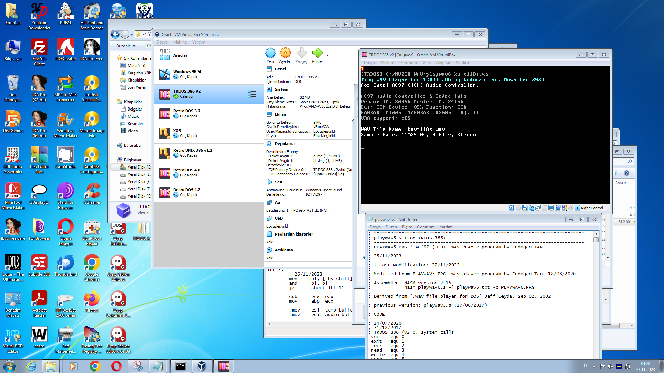
Task: Click the optical disc indicator in VM status bar
Action: [x=518, y=208]
